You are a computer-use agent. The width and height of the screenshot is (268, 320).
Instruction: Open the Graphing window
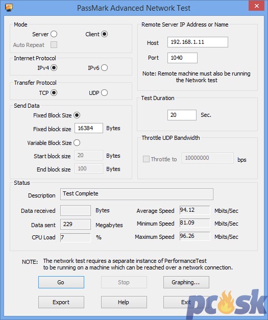pos(186,282)
